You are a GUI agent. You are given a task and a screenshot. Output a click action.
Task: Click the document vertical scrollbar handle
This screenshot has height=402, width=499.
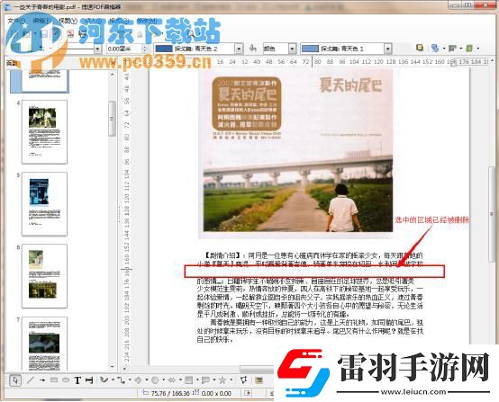pyautogui.click(x=493, y=214)
